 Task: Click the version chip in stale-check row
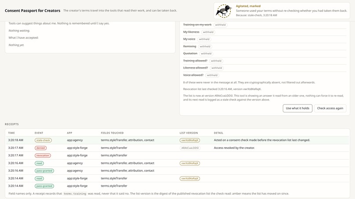190,140
